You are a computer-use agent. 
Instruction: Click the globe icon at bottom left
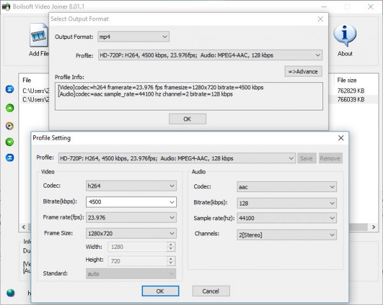pyautogui.click(x=10, y=292)
